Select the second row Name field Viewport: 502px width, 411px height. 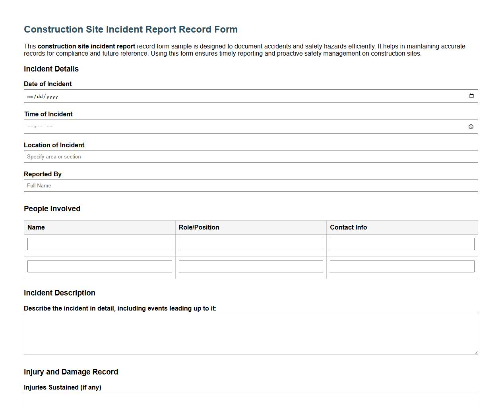click(99, 266)
